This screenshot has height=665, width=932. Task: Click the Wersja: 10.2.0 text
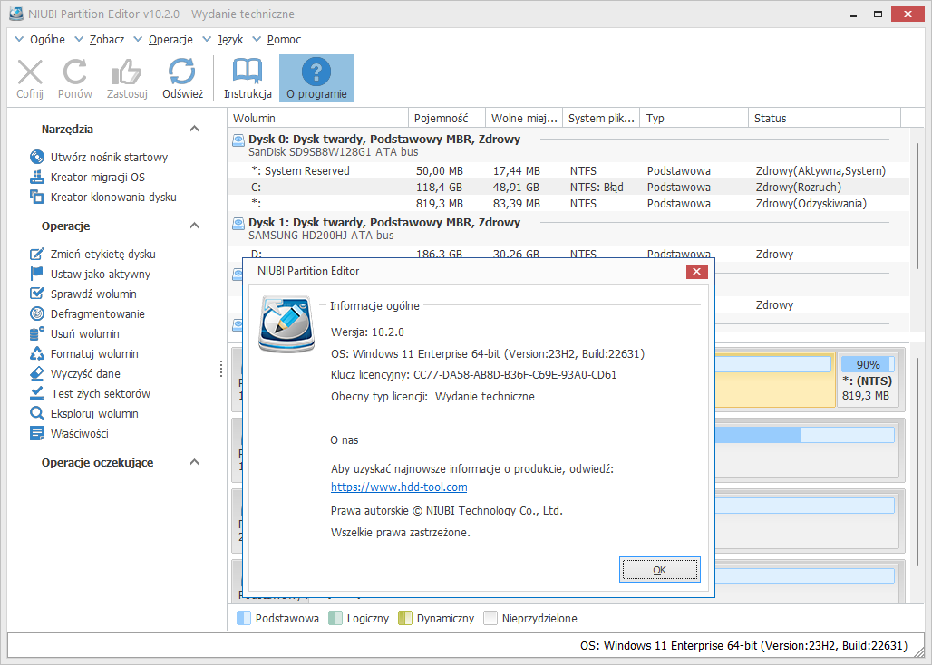[367, 332]
